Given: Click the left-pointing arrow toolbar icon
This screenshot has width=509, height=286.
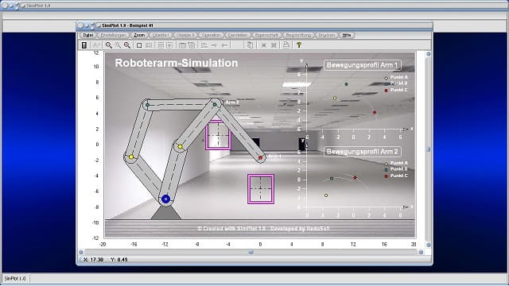Looking at the screenshot, I should point(224,45).
